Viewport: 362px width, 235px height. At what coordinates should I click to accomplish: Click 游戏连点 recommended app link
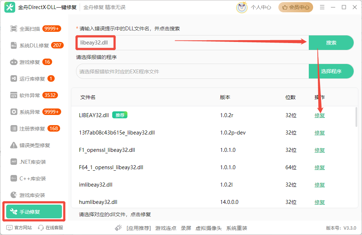pyautogui.click(x=166, y=228)
